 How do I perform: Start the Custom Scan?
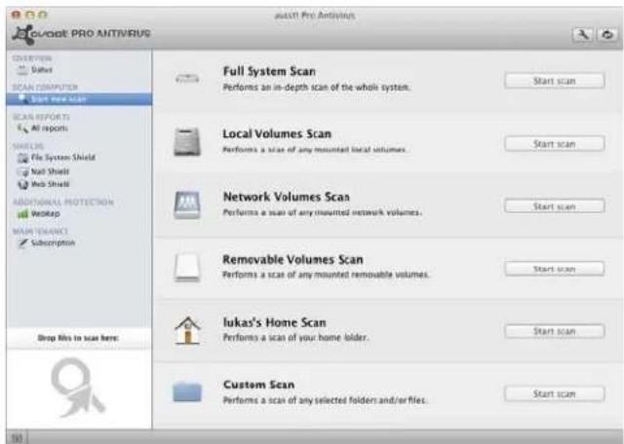pyautogui.click(x=555, y=394)
